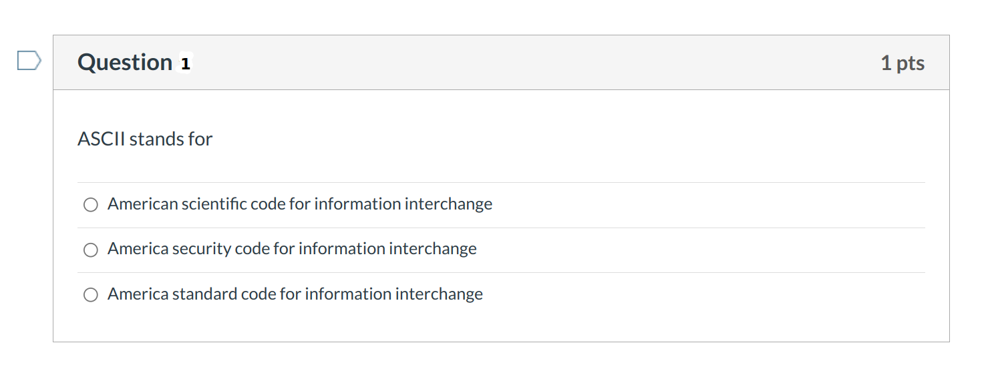986x379 pixels.
Task: Select the American scientific code radio button
Action: [x=91, y=205]
